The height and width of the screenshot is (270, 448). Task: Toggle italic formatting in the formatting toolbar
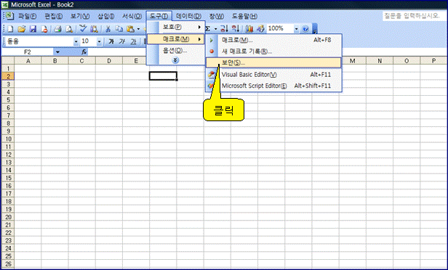(122, 41)
